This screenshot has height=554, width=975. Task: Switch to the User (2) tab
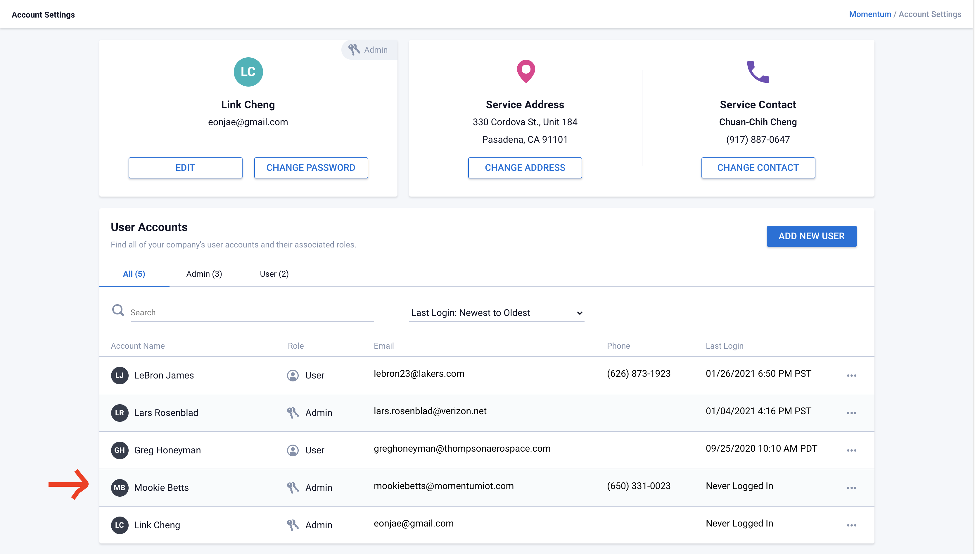click(274, 274)
